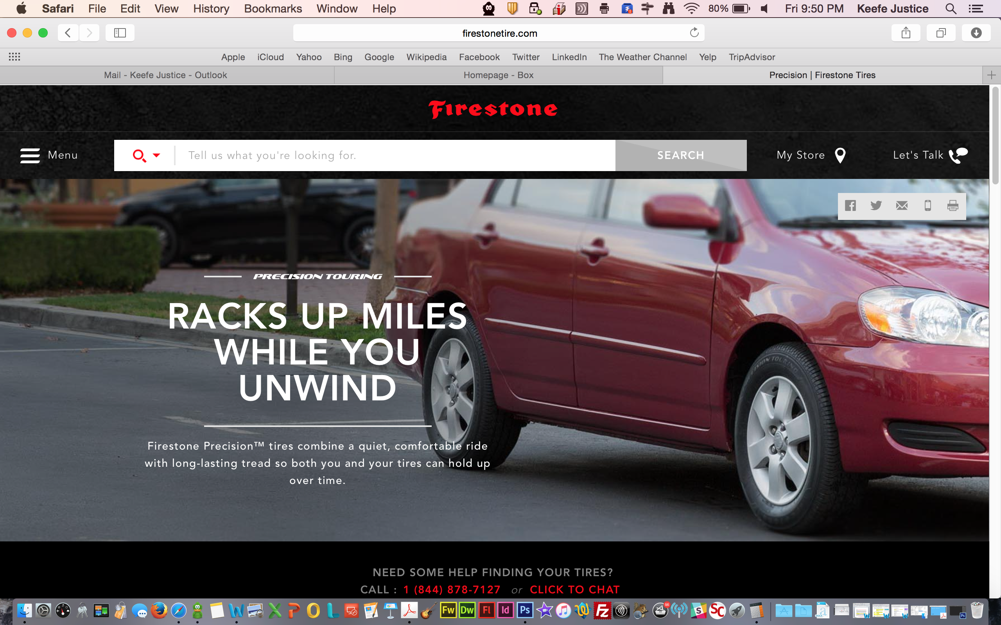
Task: Email this page via envelope icon
Action: tap(902, 205)
